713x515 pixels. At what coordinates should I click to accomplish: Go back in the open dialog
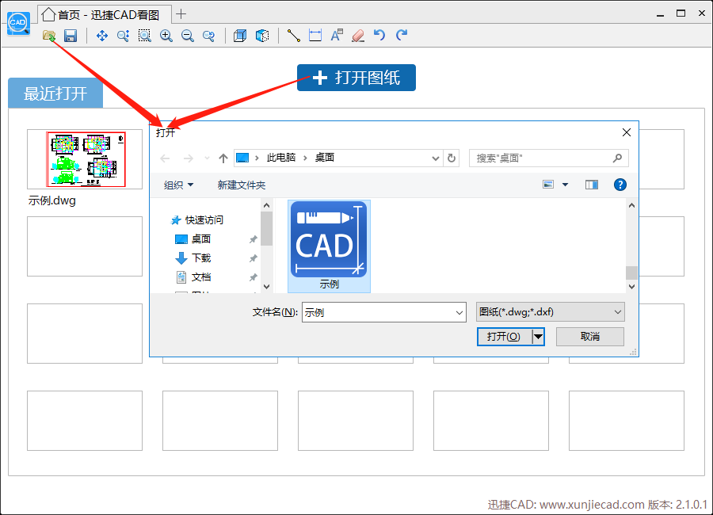[165, 158]
